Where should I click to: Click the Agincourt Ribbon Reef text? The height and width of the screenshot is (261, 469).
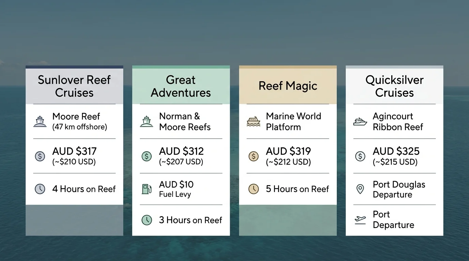(398, 122)
